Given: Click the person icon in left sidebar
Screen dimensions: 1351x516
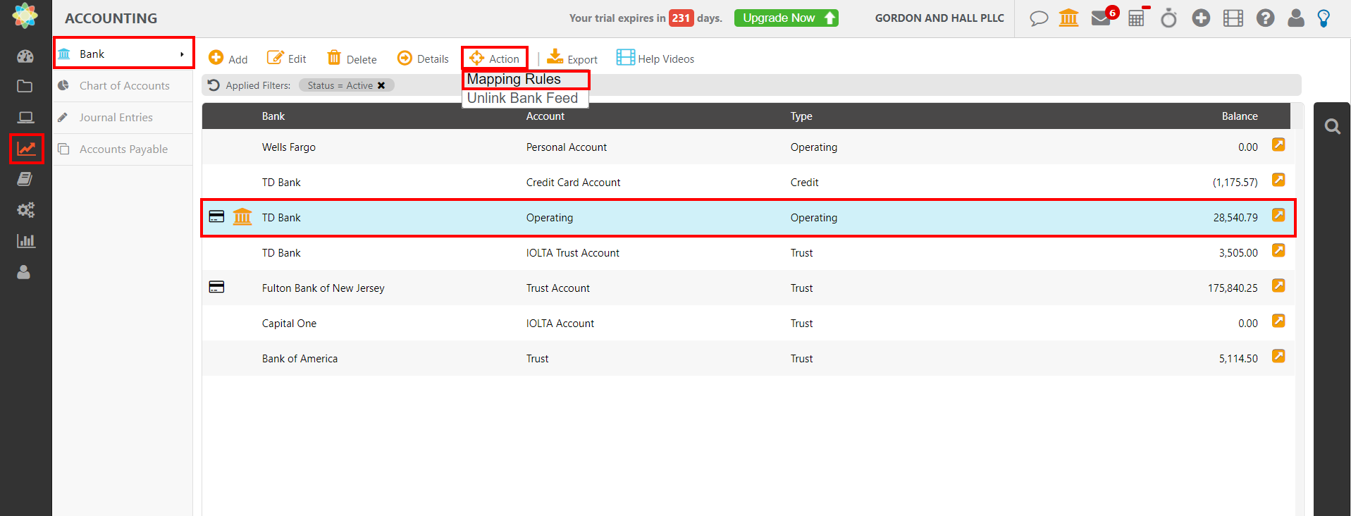Looking at the screenshot, I should click(24, 272).
